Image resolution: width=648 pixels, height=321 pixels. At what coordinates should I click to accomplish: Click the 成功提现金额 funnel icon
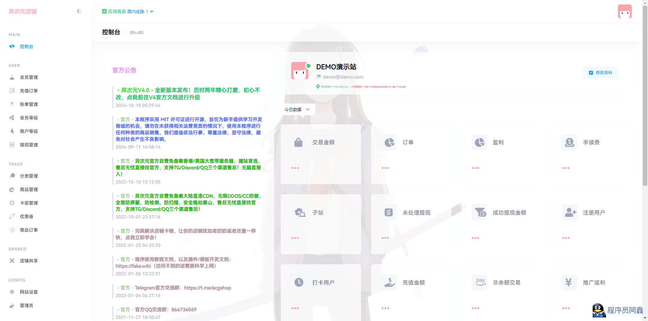[x=480, y=212]
